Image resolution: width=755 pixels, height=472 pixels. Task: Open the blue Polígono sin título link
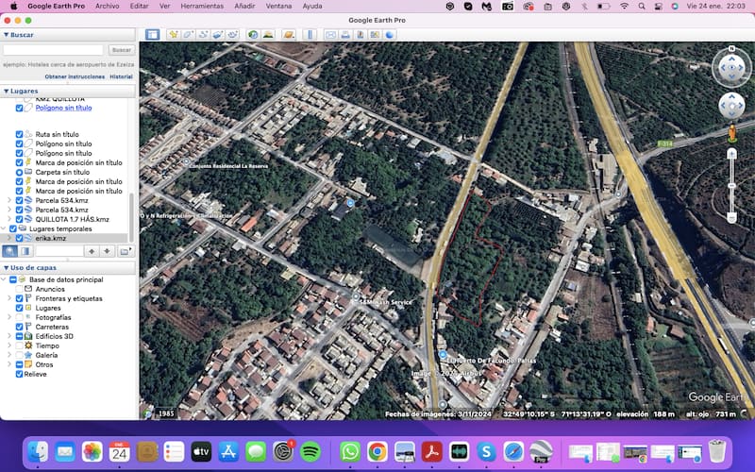coord(63,108)
